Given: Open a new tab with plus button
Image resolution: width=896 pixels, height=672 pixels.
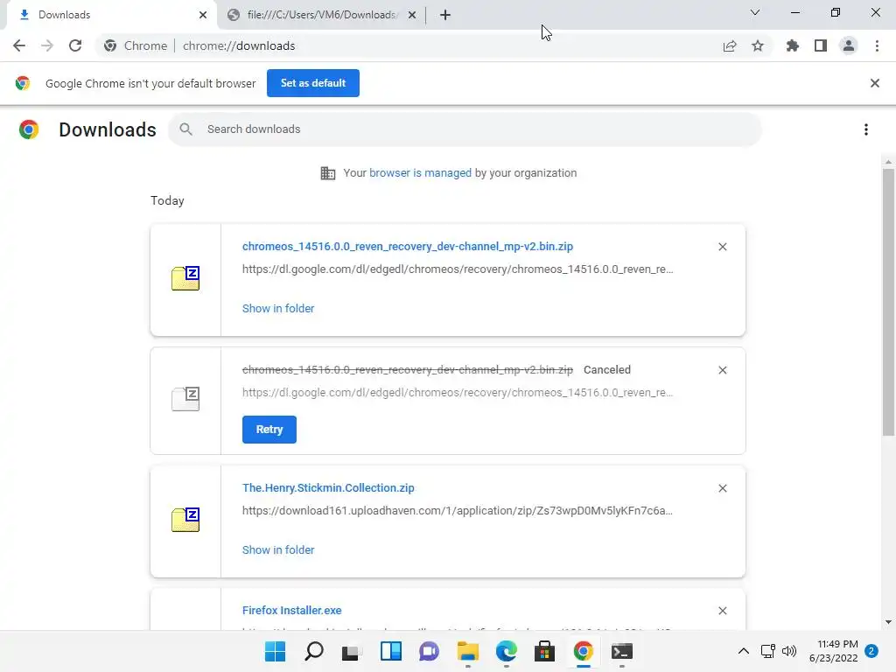Looking at the screenshot, I should [x=445, y=15].
